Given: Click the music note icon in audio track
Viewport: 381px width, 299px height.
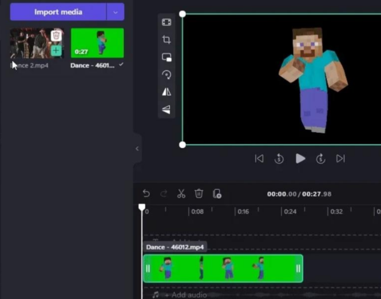Looking at the screenshot, I should [156, 295].
